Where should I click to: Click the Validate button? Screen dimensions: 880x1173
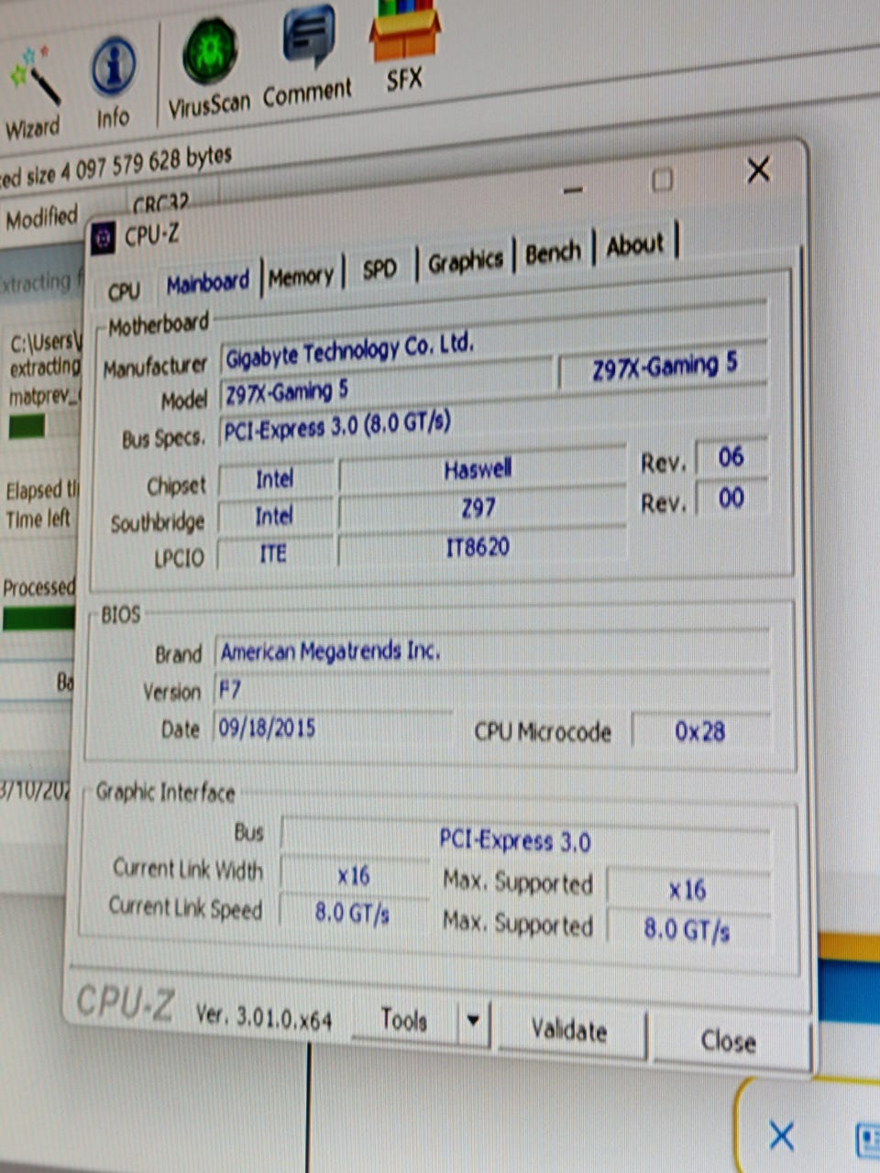(x=569, y=1030)
